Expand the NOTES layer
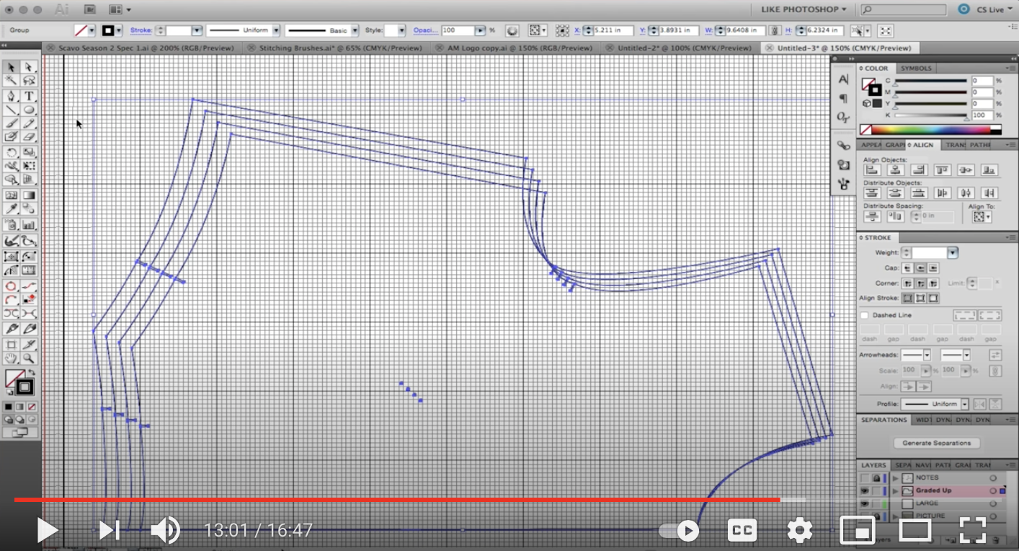This screenshot has height=551, width=1019. pos(896,477)
